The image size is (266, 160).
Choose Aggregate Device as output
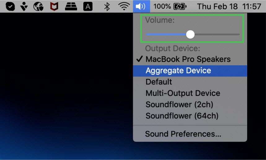(x=190, y=71)
